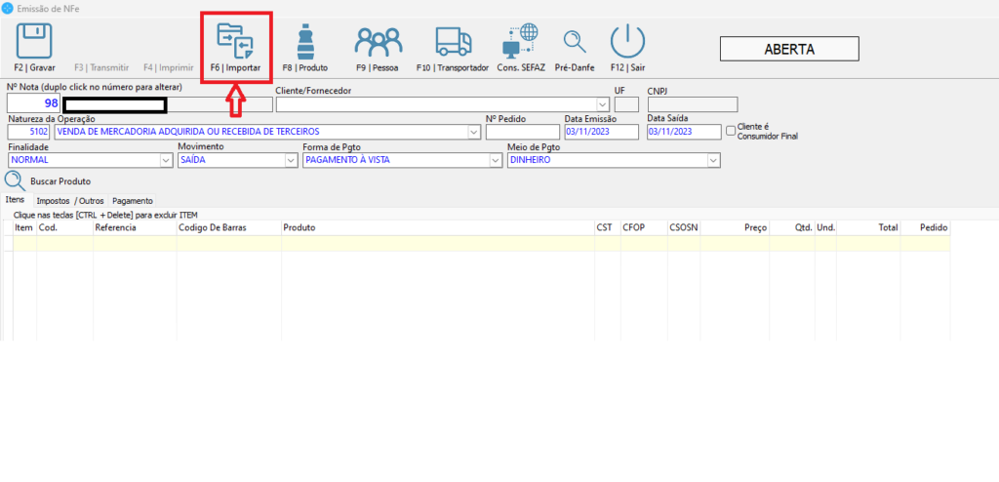Image resolution: width=999 pixels, height=482 pixels.
Task: Open the Movimento dropdown arrow
Action: click(290, 160)
